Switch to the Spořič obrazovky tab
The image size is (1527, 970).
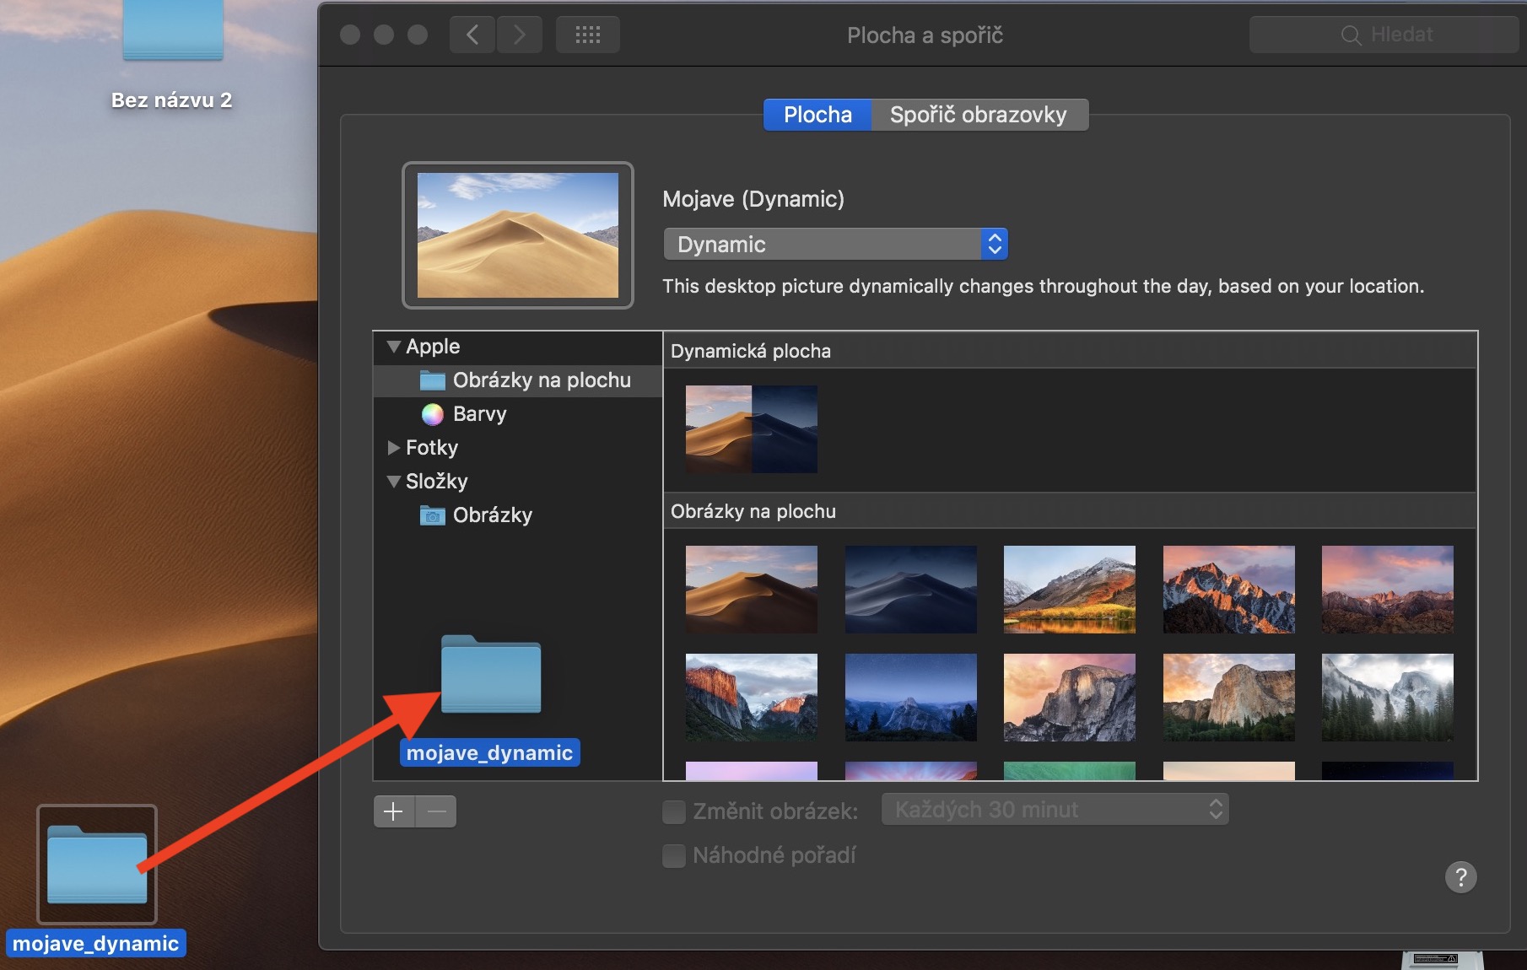pos(978,115)
